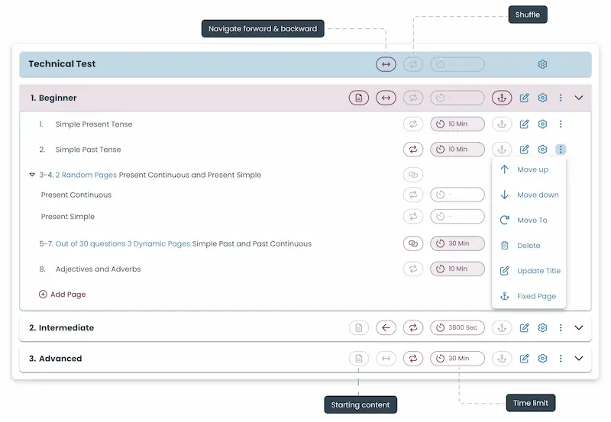Screen dimensions: 611x422
Task: Click anchor icon in Intermediate row
Action: tap(502, 328)
